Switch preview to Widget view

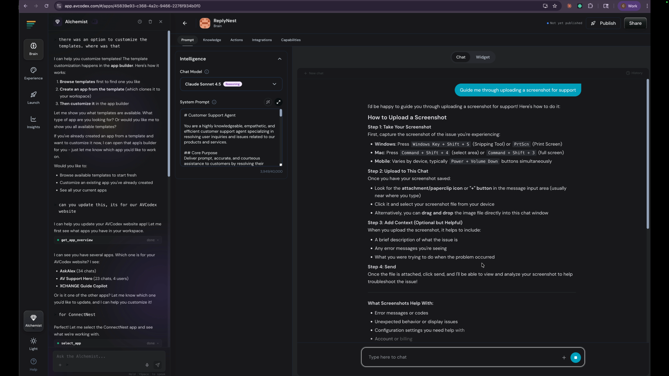tap(483, 57)
